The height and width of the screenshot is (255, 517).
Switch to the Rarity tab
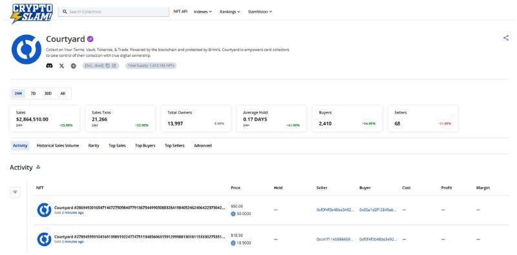[x=94, y=146]
